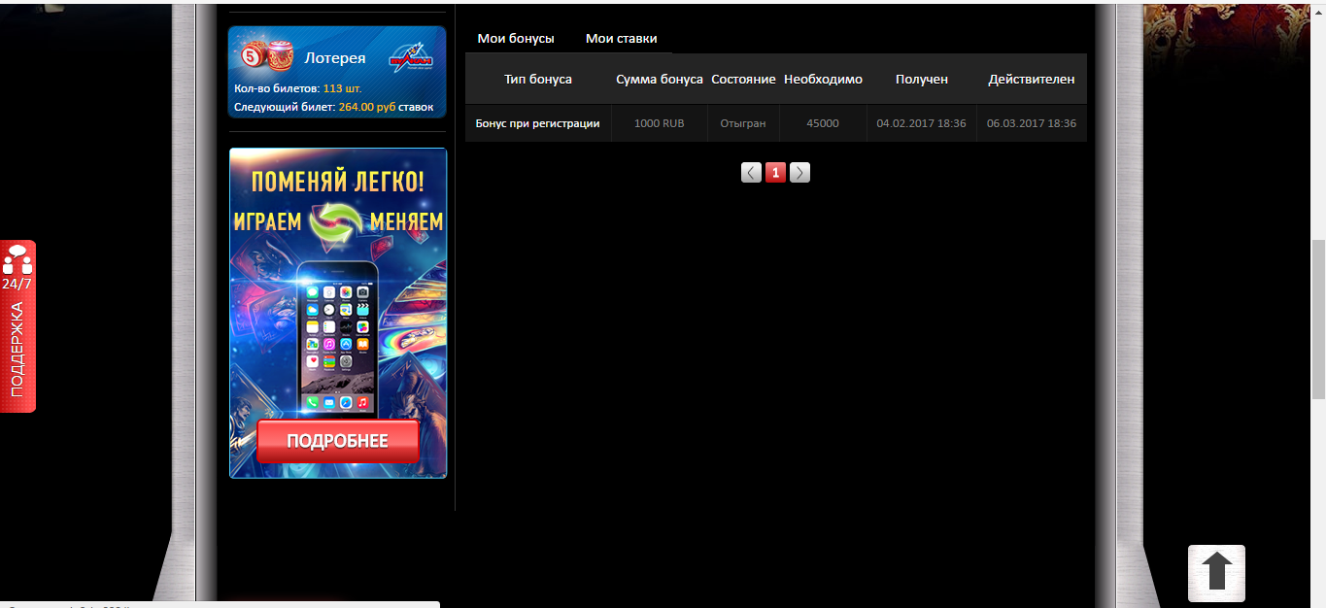This screenshot has height=608, width=1326.
Task: Click the green swap arrows icon
Action: pos(335,221)
